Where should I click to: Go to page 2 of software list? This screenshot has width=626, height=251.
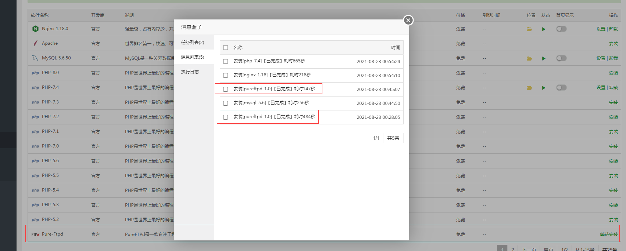click(513, 248)
